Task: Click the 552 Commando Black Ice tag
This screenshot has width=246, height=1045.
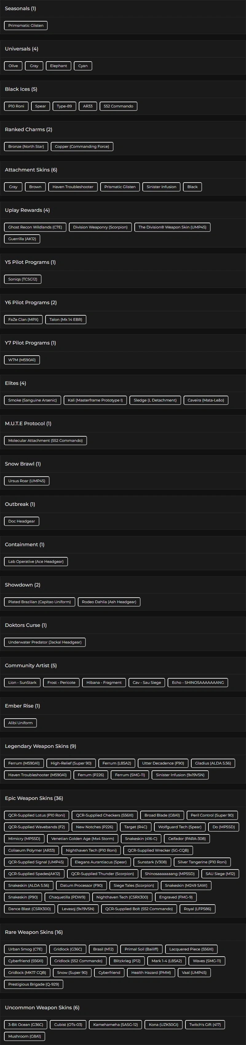Action: pyautogui.click(x=118, y=106)
